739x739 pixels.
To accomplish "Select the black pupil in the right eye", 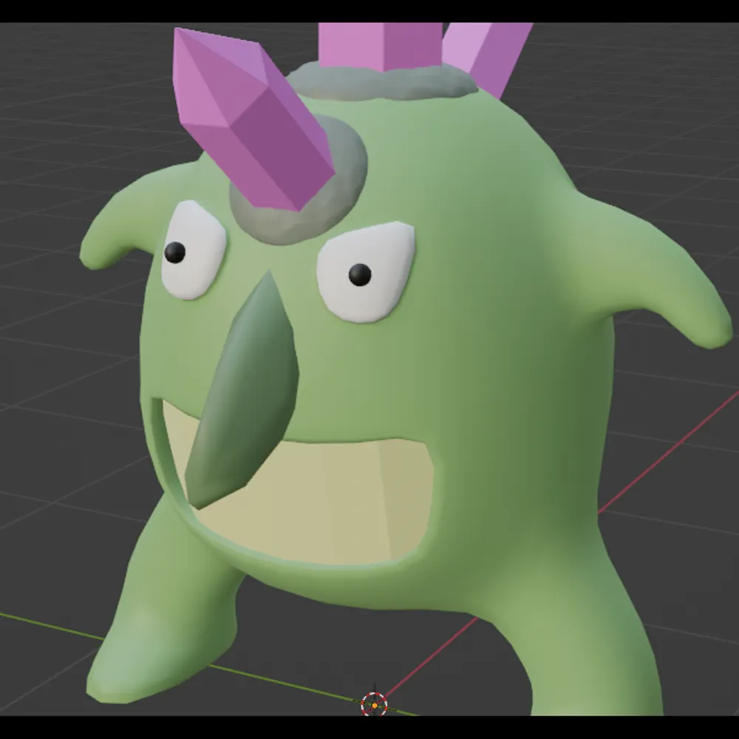I will [360, 274].
